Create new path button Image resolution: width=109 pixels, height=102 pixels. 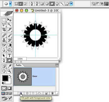coord(46,93)
